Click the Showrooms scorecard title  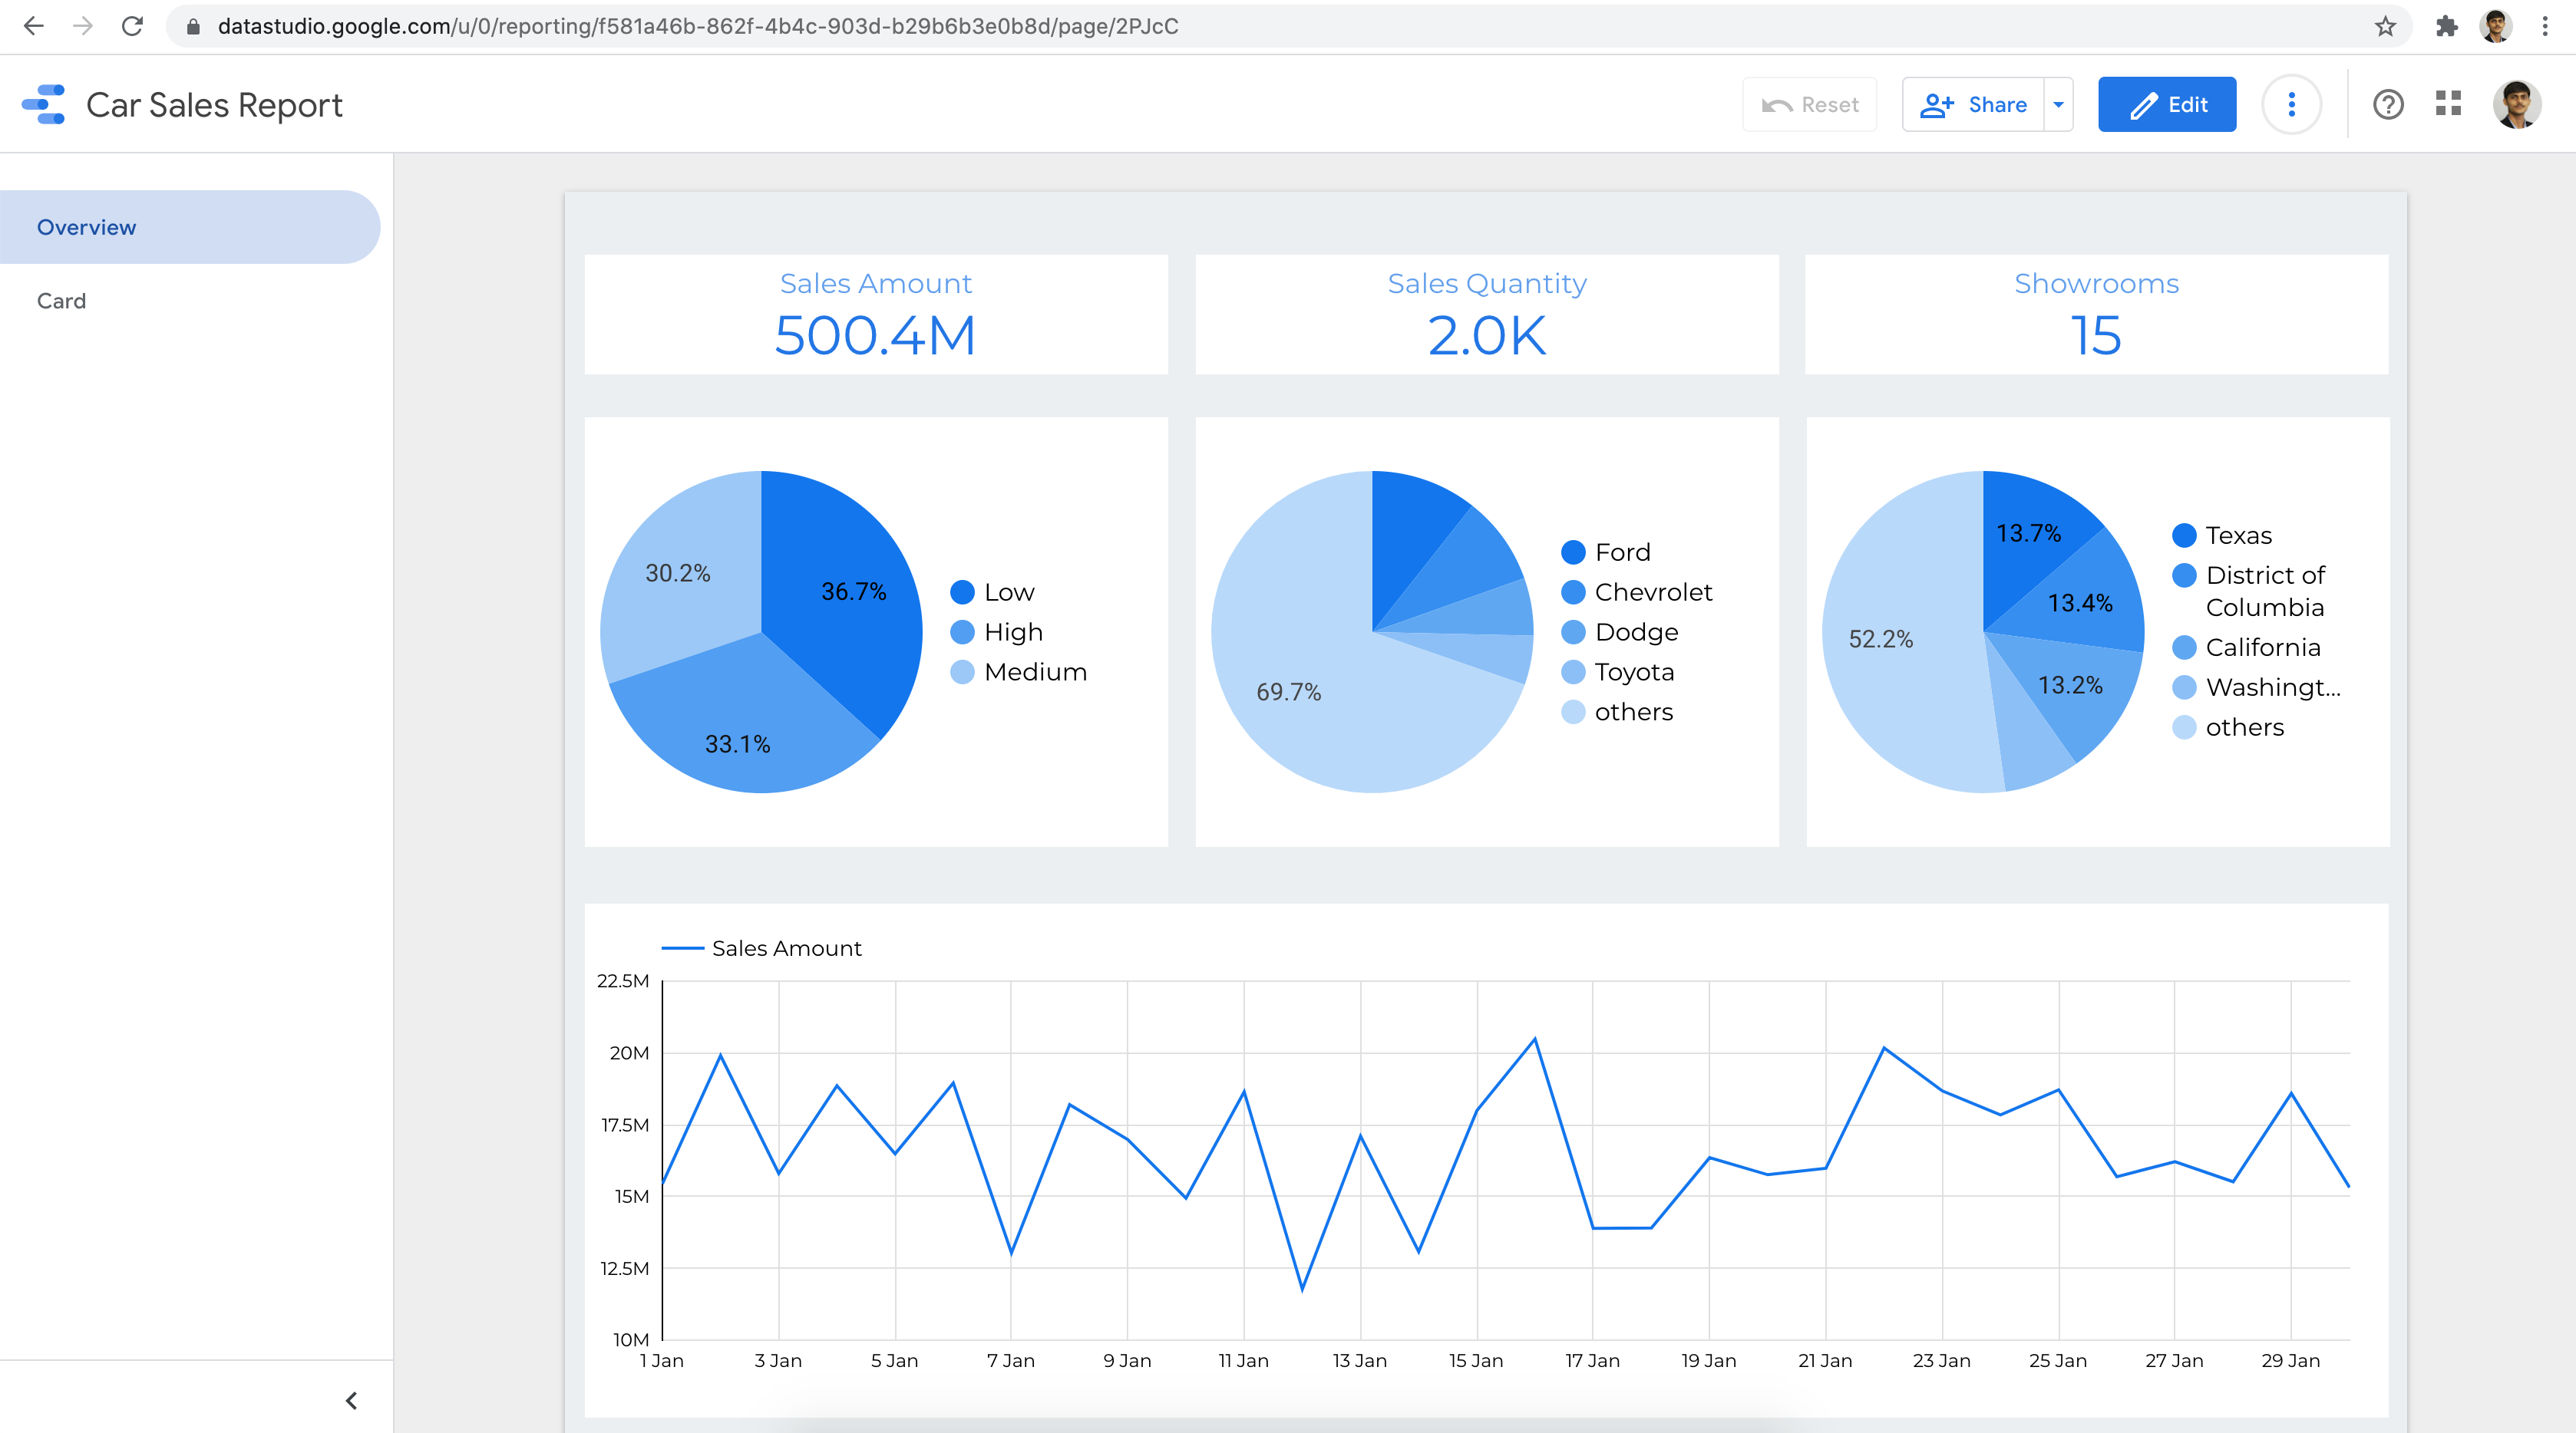coord(2096,284)
